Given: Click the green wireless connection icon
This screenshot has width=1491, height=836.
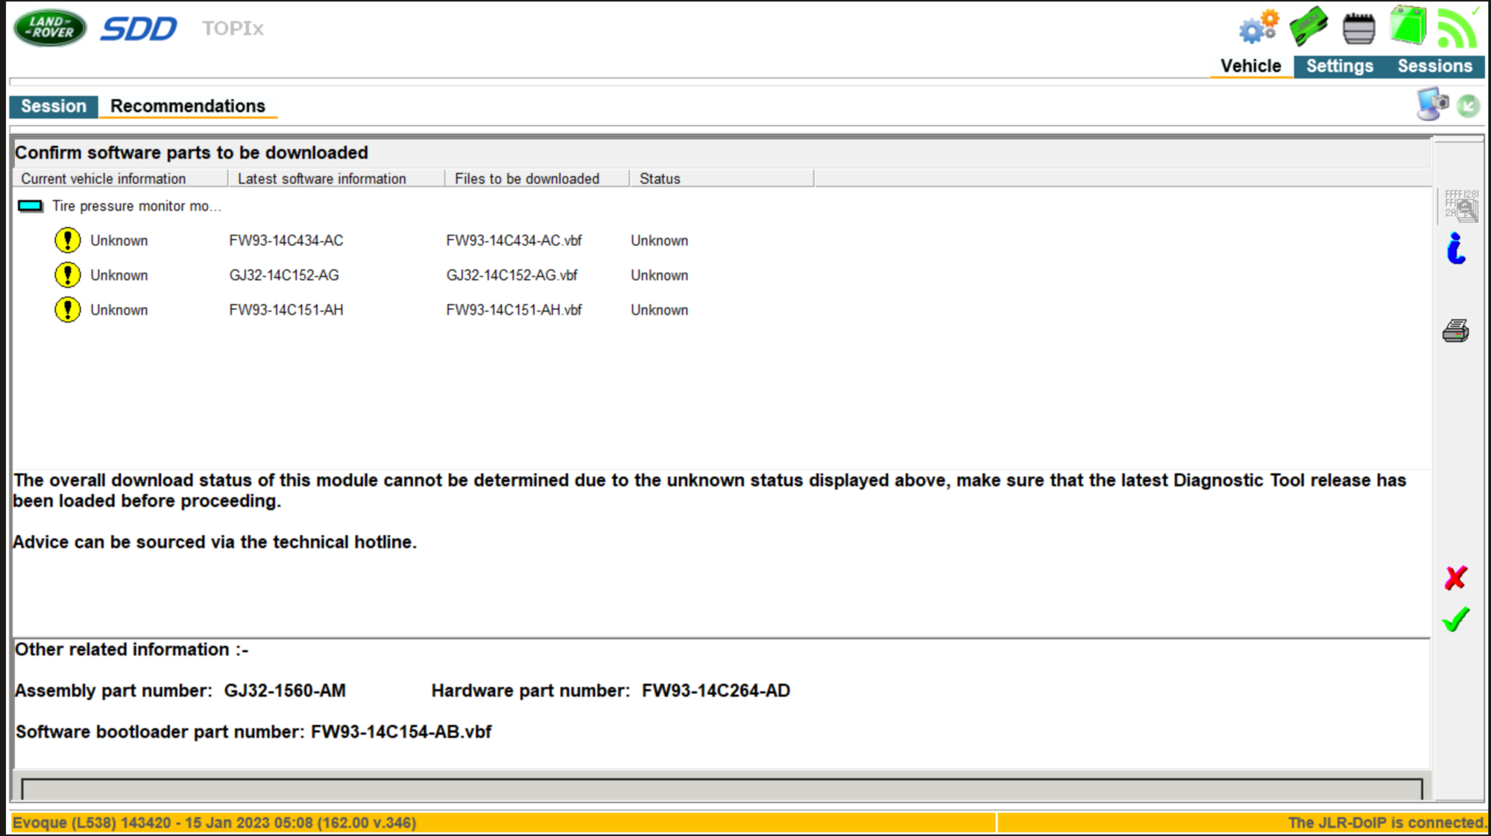Looking at the screenshot, I should [x=1457, y=27].
